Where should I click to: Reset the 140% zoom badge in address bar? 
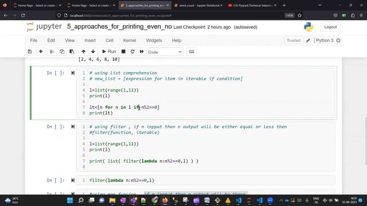(x=290, y=15)
